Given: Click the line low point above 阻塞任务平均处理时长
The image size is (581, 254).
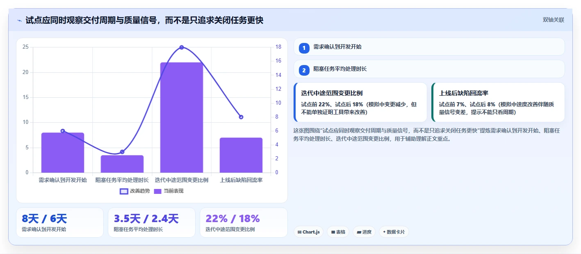Looking at the screenshot, I should click(x=122, y=152).
